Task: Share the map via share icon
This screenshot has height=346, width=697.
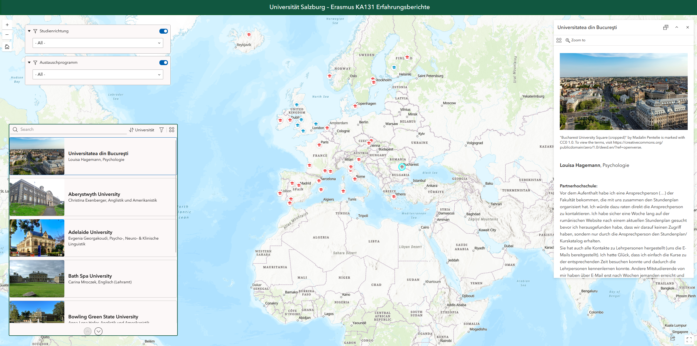Action: (x=673, y=338)
